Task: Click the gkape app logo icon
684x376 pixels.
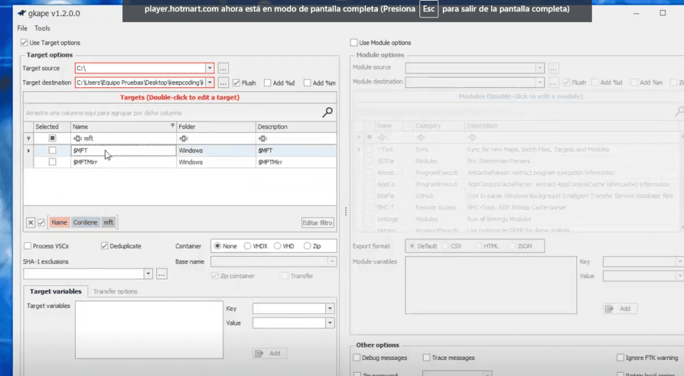Action: 22,13
